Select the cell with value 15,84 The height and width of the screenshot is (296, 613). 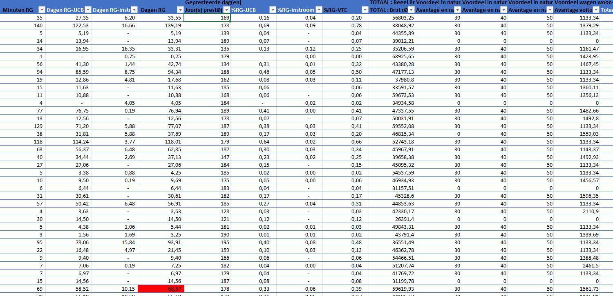tap(115, 242)
